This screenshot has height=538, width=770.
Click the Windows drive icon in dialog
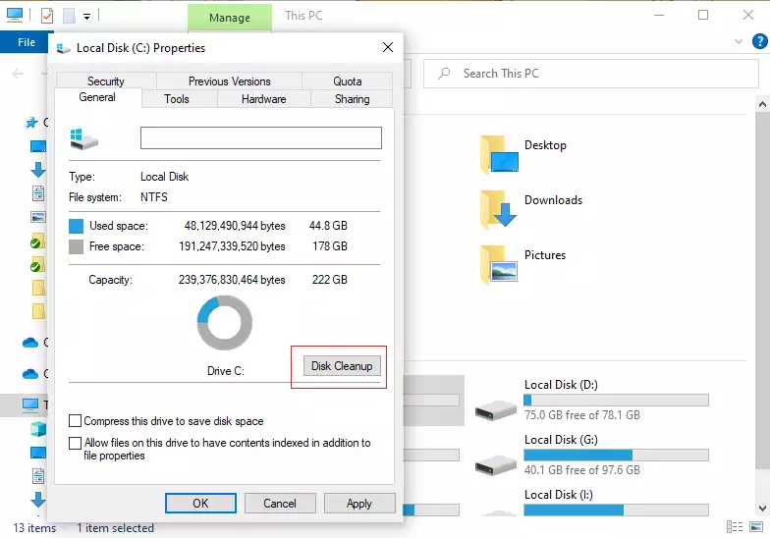point(84,139)
